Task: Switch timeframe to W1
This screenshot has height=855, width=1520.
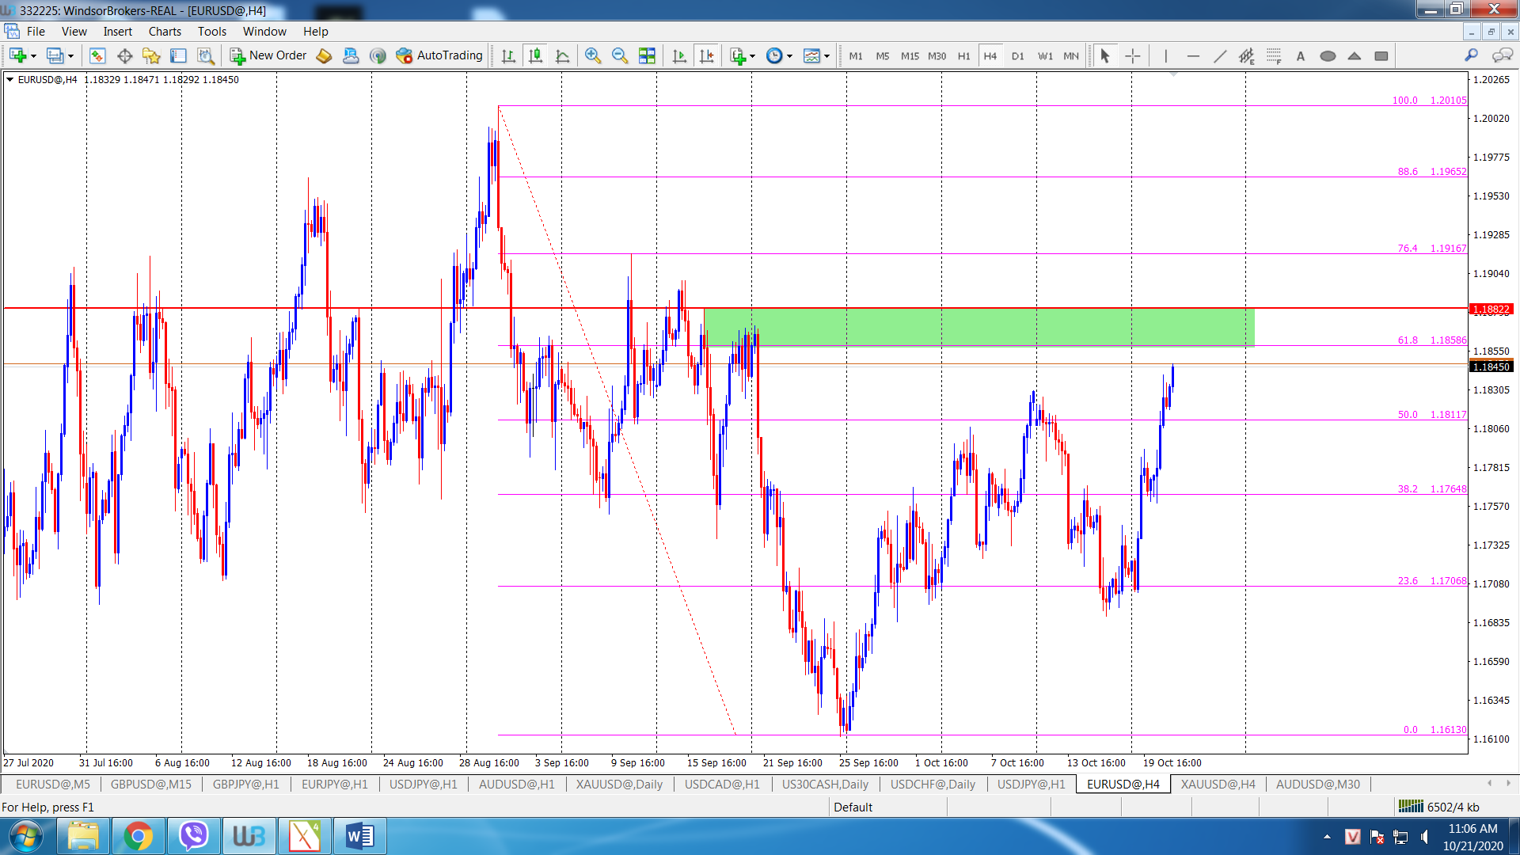Action: [x=1046, y=55]
